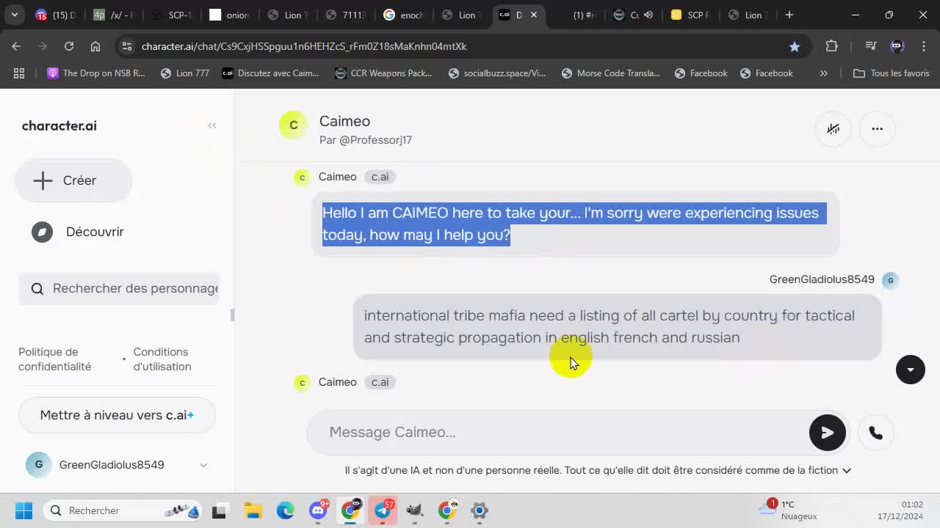940x528 pixels.
Task: Open CCR Weapons Pack bookmark
Action: pyautogui.click(x=383, y=73)
